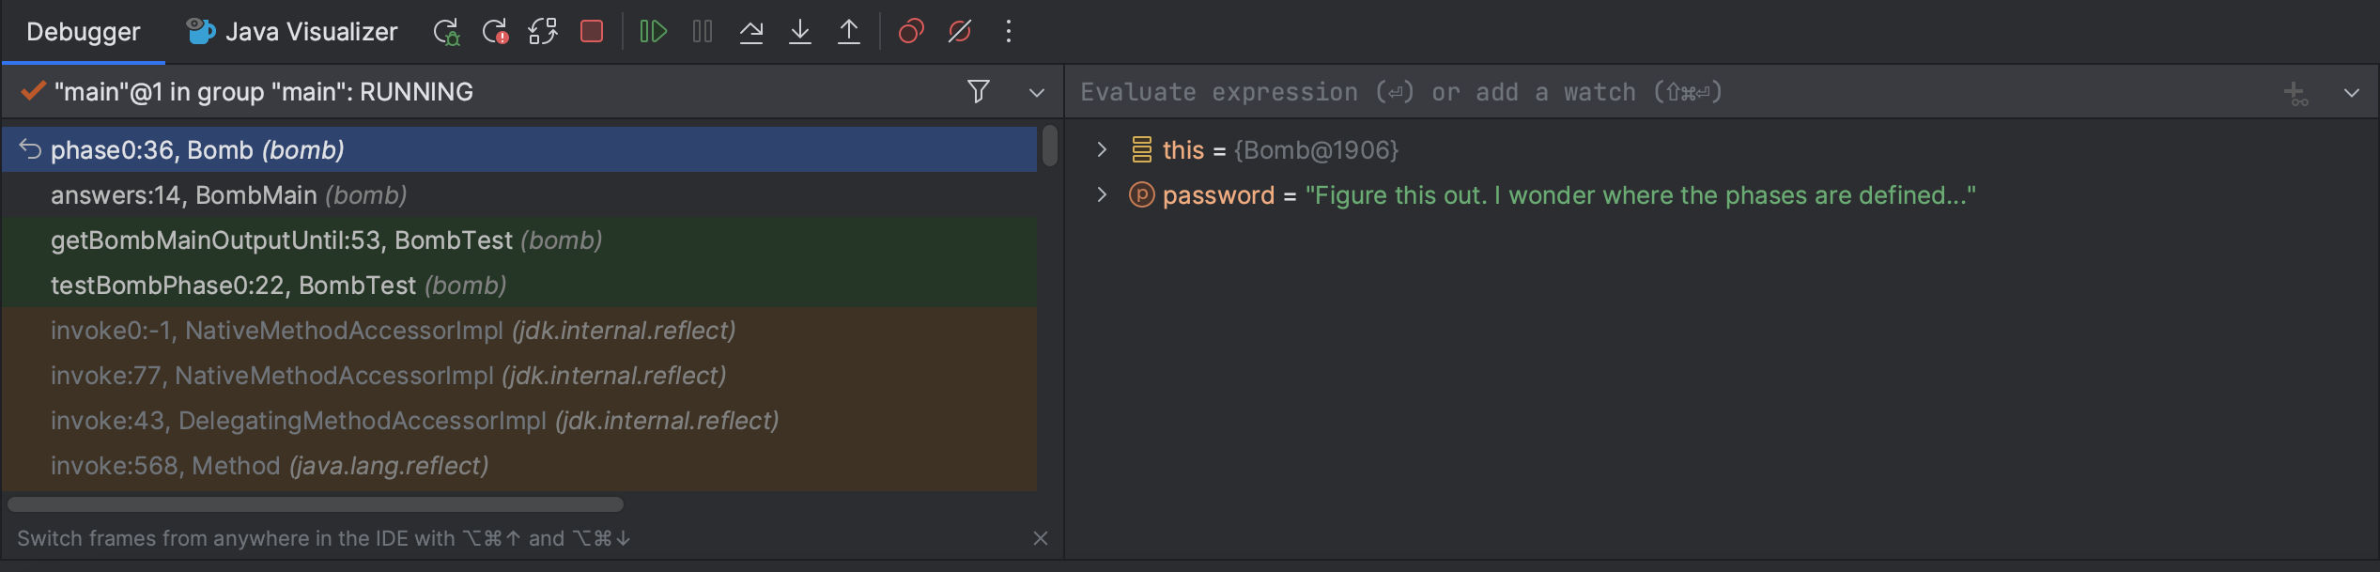Screen dimensions: 2380x572
Task: Expand the this = Bomb@1906 variable
Action: (1101, 149)
